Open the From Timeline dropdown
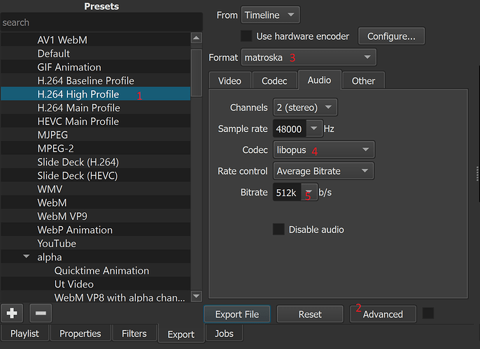The width and height of the screenshot is (480, 349). (x=271, y=15)
